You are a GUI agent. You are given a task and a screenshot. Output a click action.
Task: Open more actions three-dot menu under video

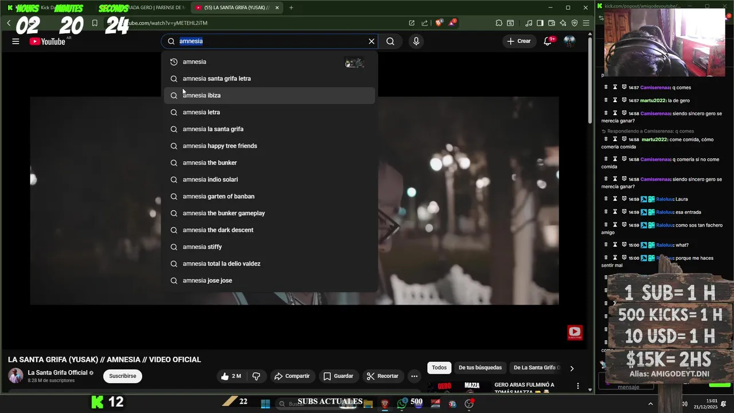tap(414, 376)
